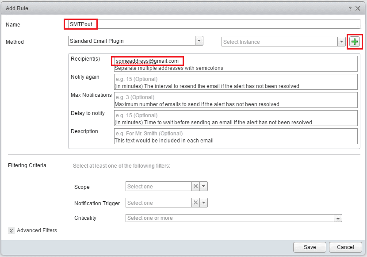367x257 pixels.
Task: Open the Method dropdown arrow
Action: [199, 41]
